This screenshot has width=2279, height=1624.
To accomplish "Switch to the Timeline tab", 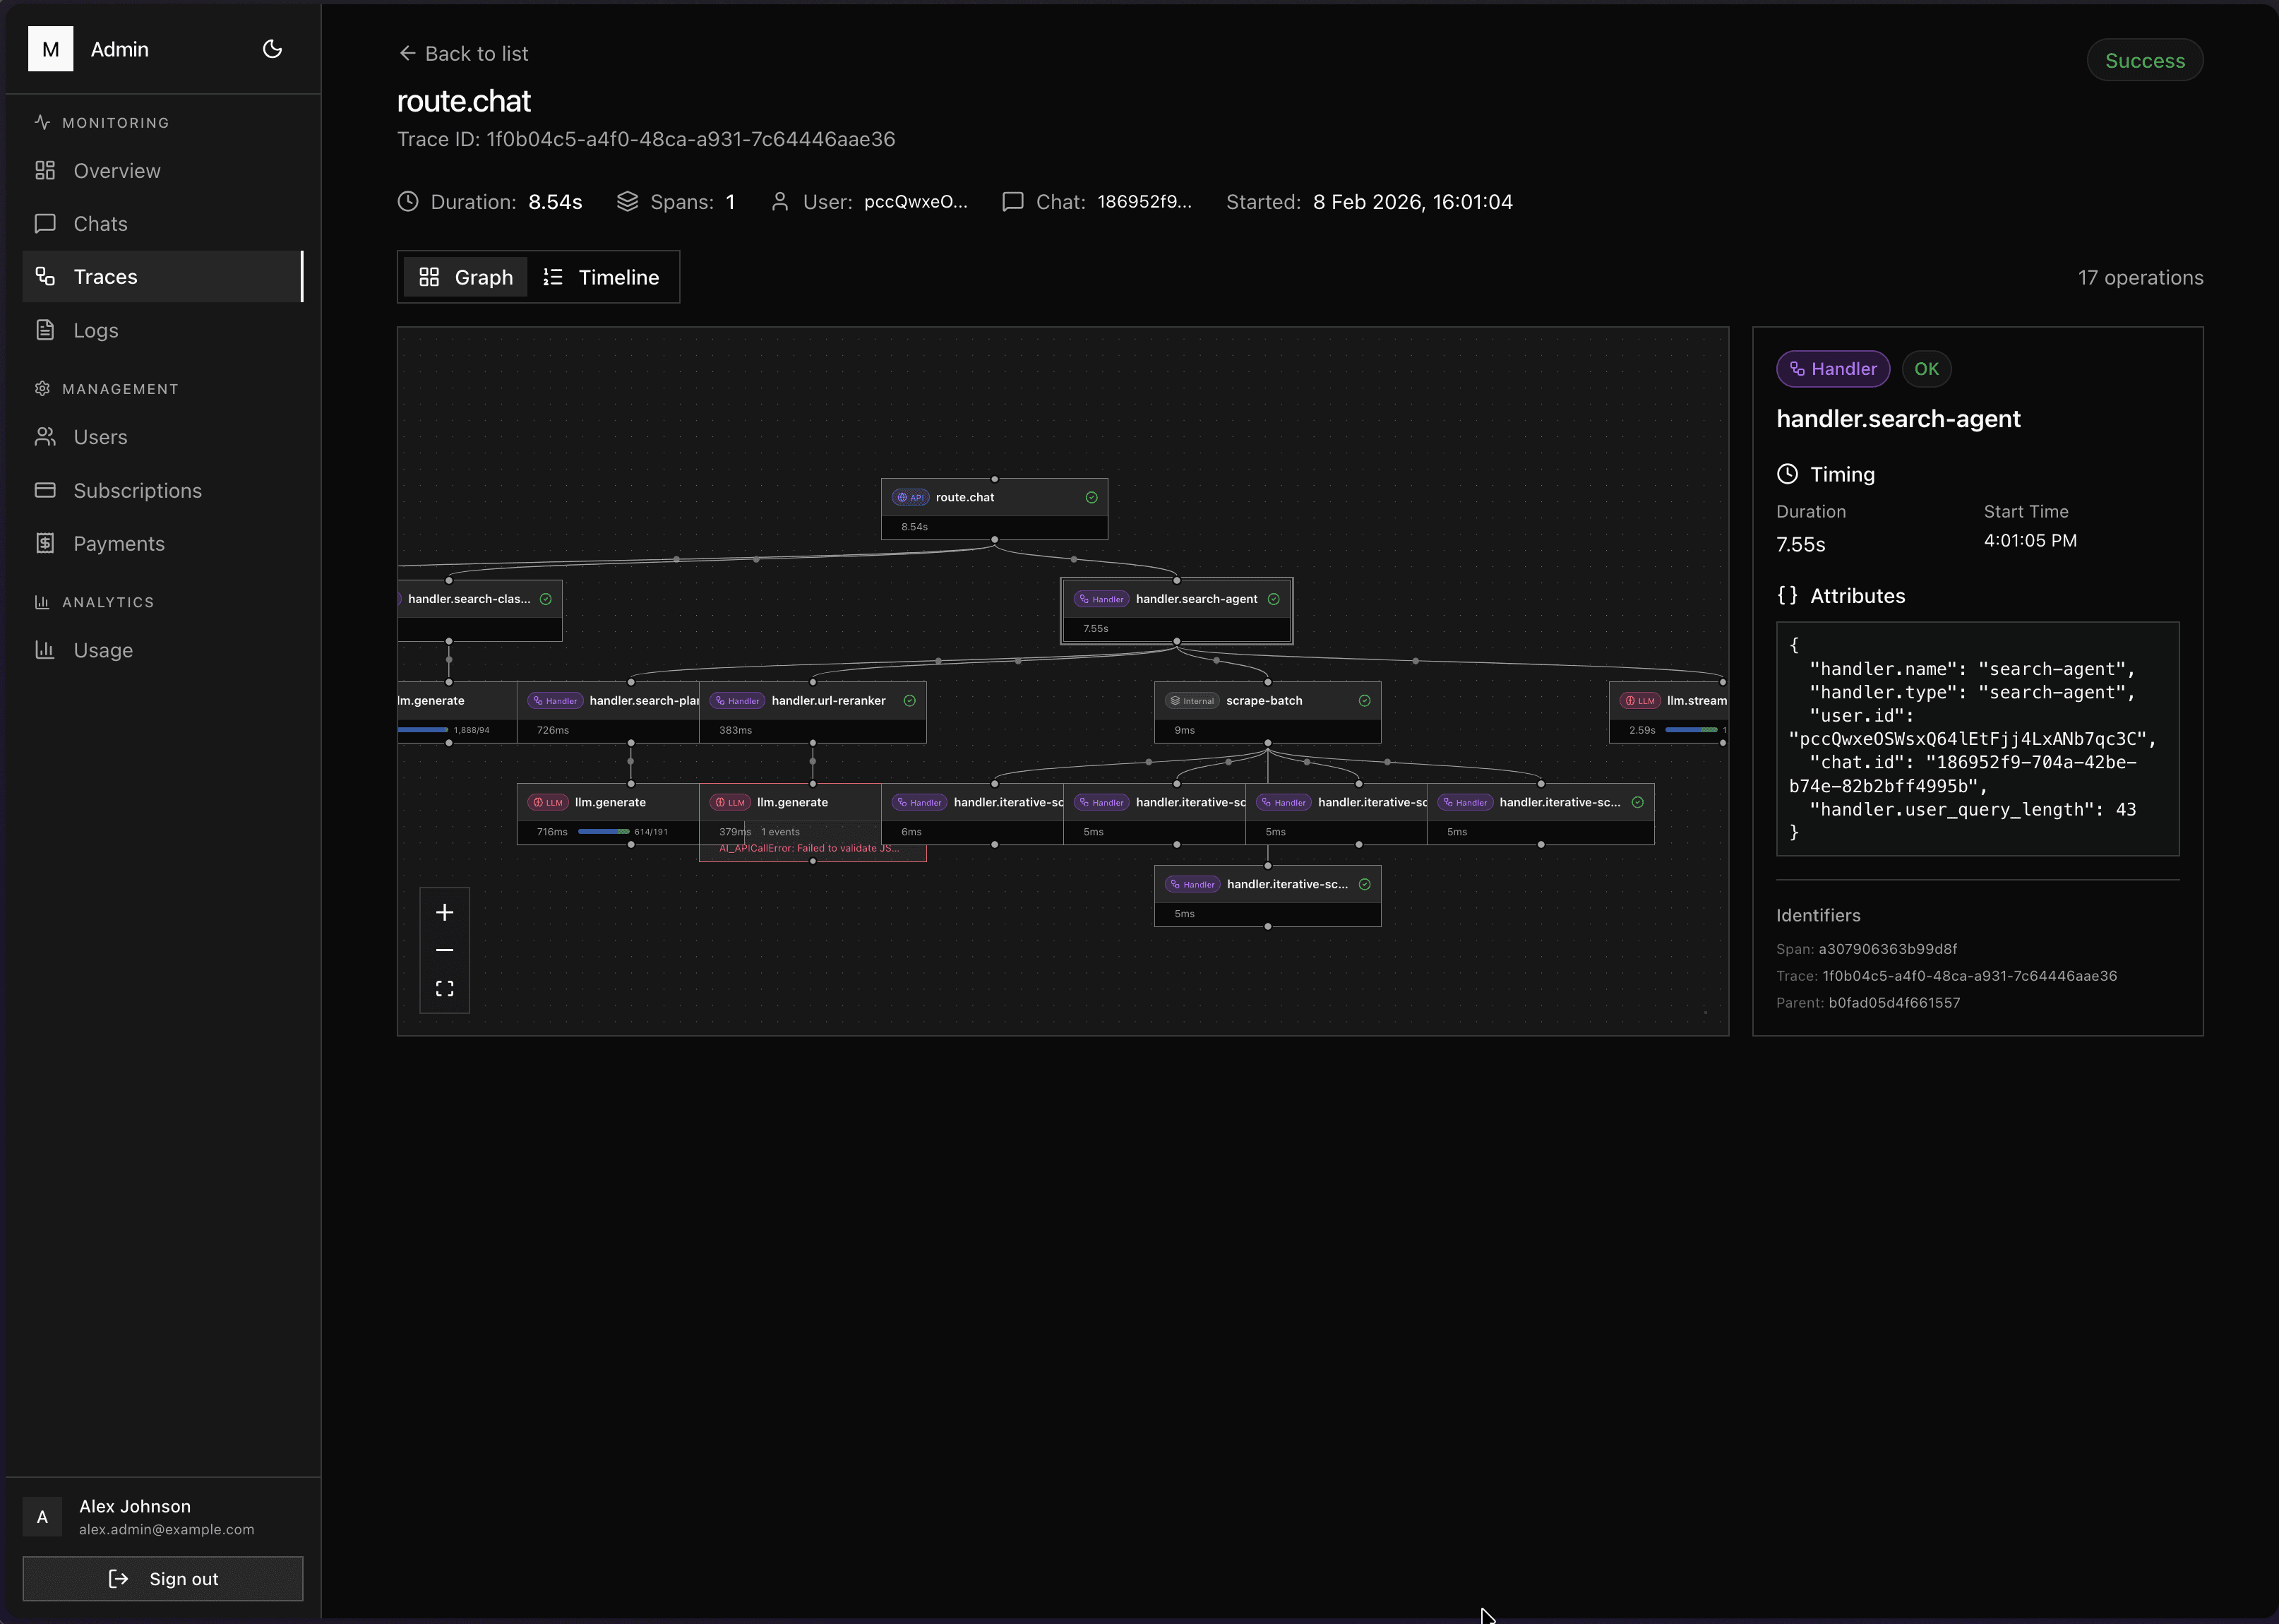I will (x=601, y=277).
